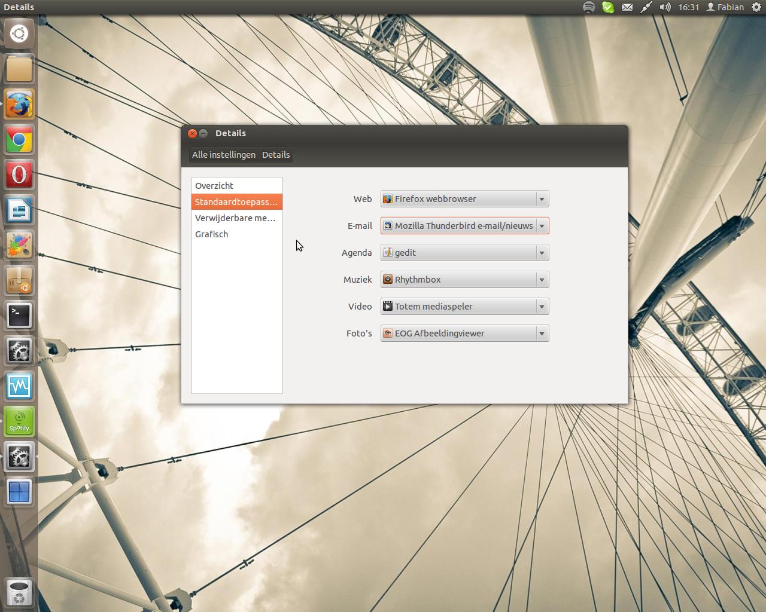Close the Details window
Screen dimensions: 766x612
tap(192, 133)
